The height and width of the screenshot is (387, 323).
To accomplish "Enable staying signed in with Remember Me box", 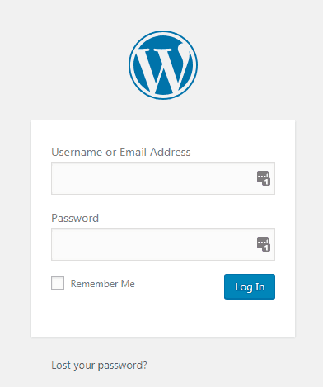I will [x=58, y=283].
